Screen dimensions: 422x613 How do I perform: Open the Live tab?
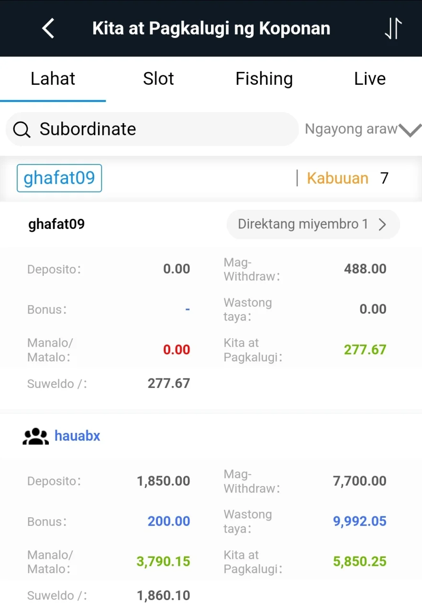pos(370,79)
